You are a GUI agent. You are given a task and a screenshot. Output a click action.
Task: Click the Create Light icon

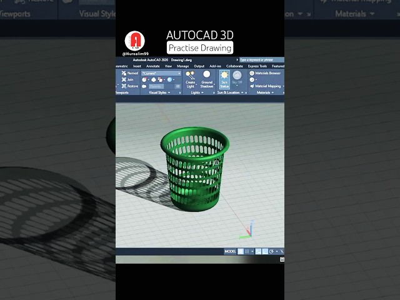190,75
